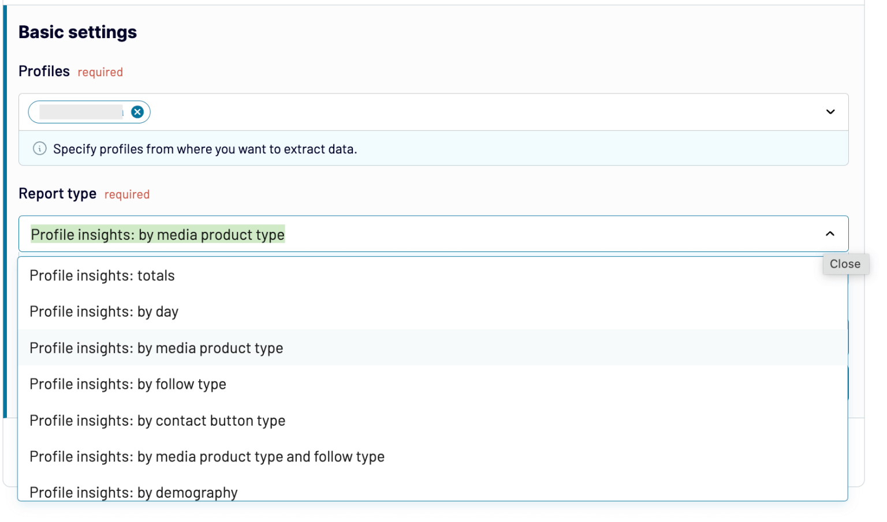Select 'Profile insights: totals' option
Viewport: 887px width, 522px height.
(102, 276)
